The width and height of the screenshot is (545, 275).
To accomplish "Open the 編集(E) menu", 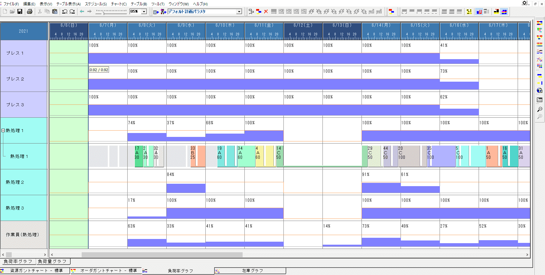I will click(29, 4).
